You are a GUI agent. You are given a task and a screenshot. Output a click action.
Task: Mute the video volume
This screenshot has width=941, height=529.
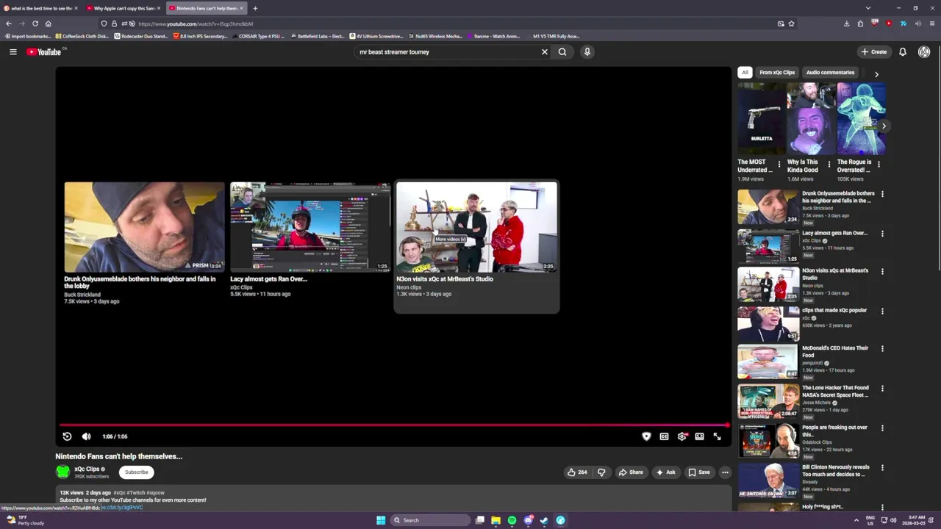(x=86, y=436)
